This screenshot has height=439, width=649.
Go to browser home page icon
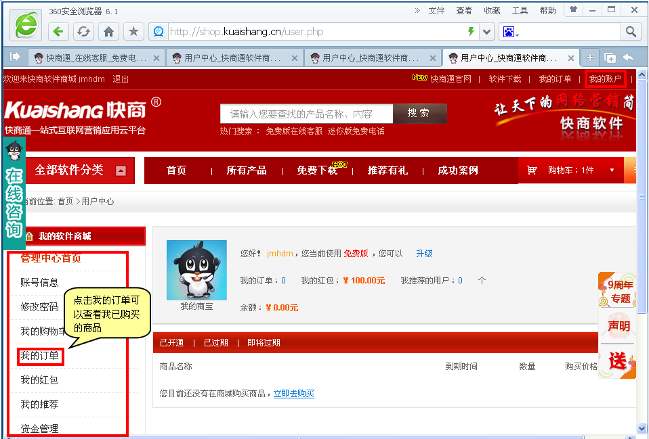tap(108, 32)
